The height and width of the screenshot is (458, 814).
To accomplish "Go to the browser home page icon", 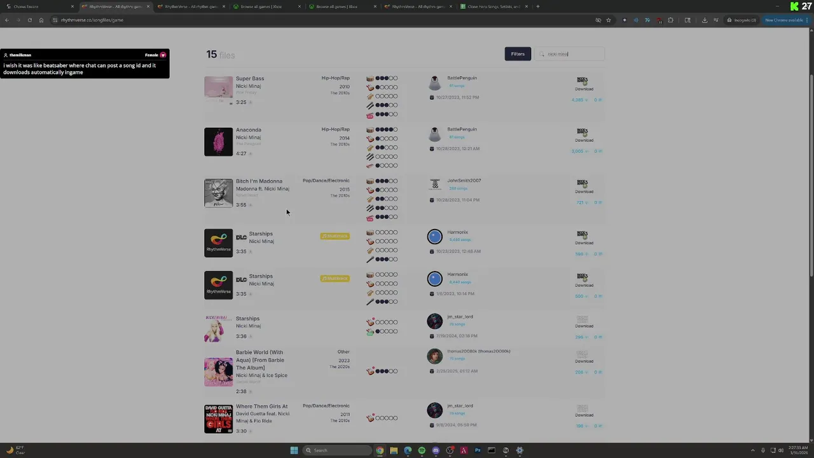I will pos(41,20).
